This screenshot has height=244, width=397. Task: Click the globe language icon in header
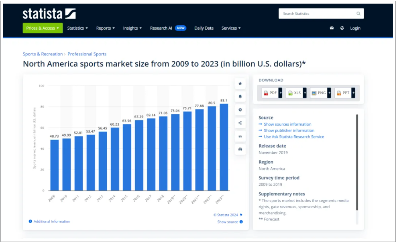[342, 28]
